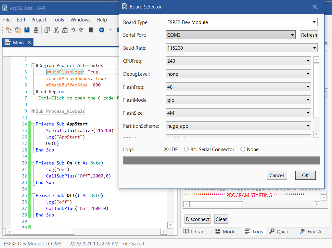The height and width of the screenshot is (248, 332).
Task: Click the board options vertical scrollbar
Action: coord(317,91)
